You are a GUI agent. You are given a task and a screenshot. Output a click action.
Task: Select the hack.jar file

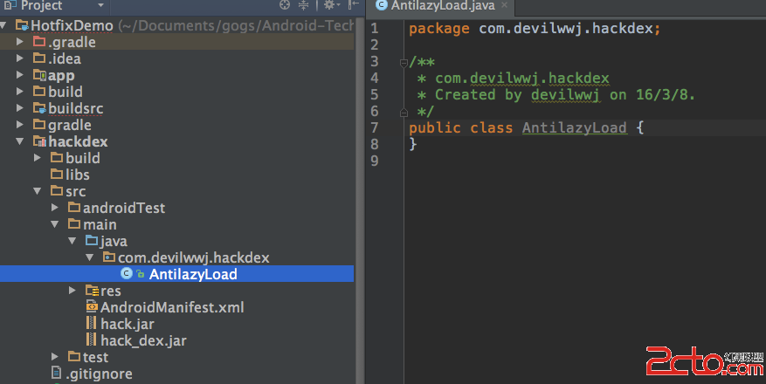tap(128, 325)
